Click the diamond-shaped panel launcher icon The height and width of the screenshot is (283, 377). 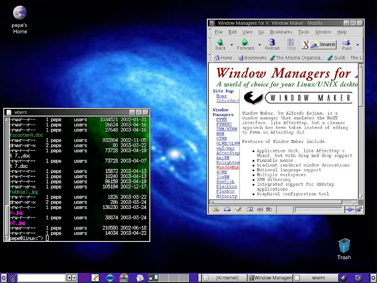(x=110, y=278)
